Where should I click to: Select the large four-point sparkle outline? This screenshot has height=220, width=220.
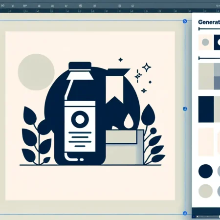click(146, 67)
